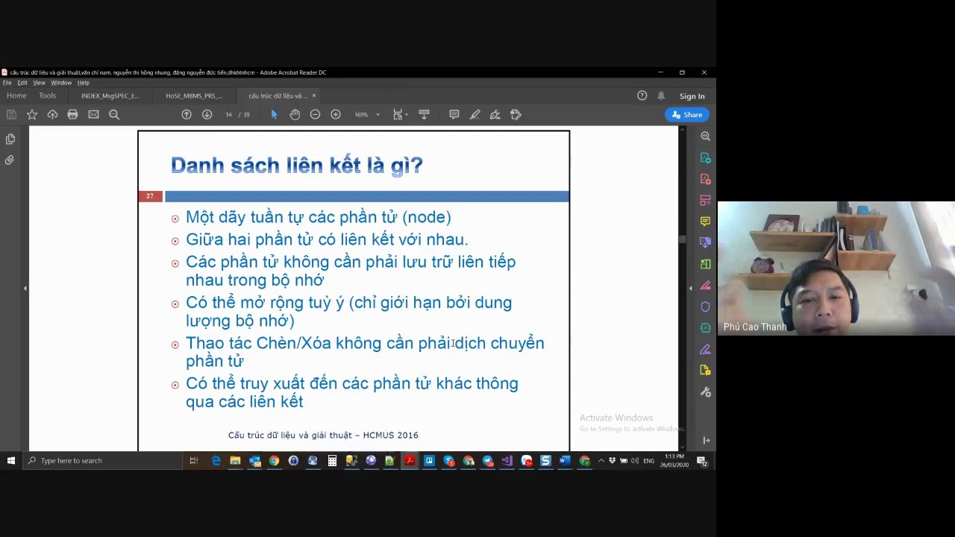Select the Highlight text pen tool

pos(475,114)
